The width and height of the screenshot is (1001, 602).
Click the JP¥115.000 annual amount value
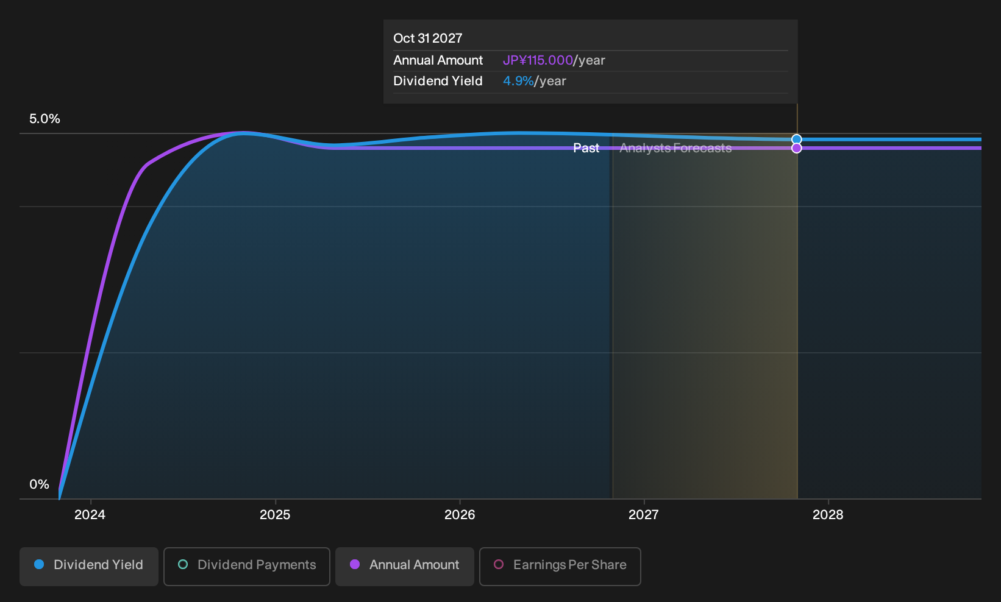tap(538, 60)
